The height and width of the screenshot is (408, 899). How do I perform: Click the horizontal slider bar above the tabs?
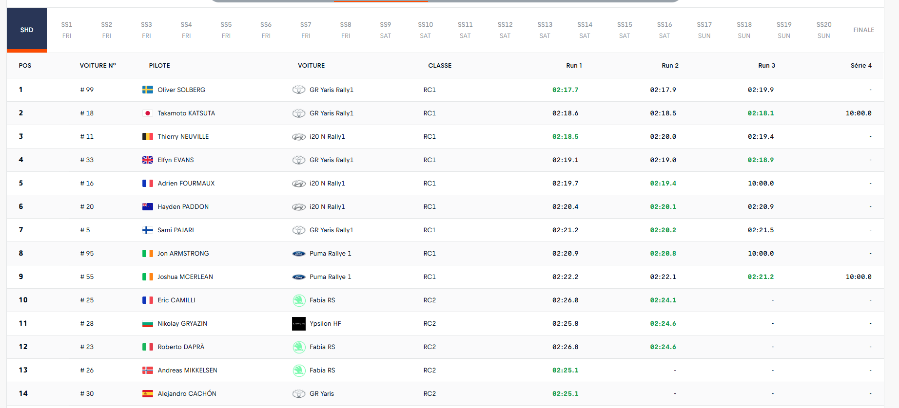coord(445,1)
